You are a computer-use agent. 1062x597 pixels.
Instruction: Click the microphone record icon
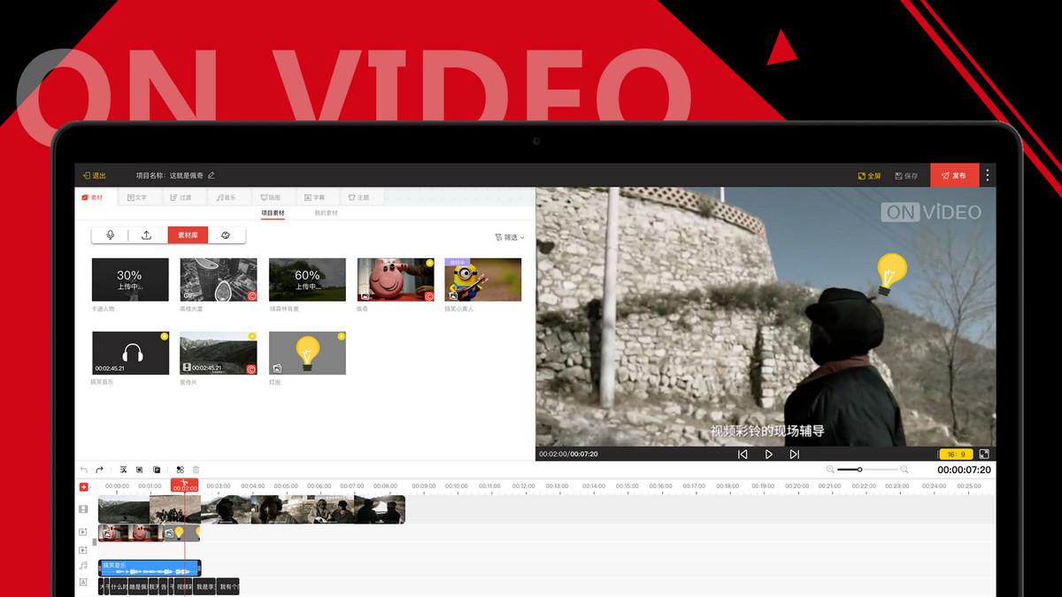pyautogui.click(x=111, y=235)
